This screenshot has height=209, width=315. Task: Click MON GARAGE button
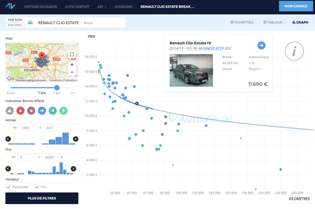pos(296,6)
